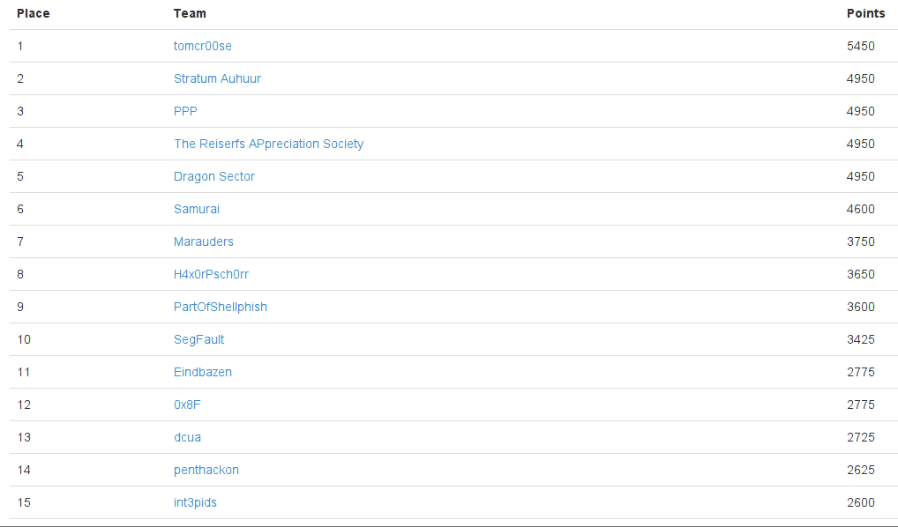The width and height of the screenshot is (898, 527).
Task: Click the int3pids team link
Action: pyautogui.click(x=195, y=502)
